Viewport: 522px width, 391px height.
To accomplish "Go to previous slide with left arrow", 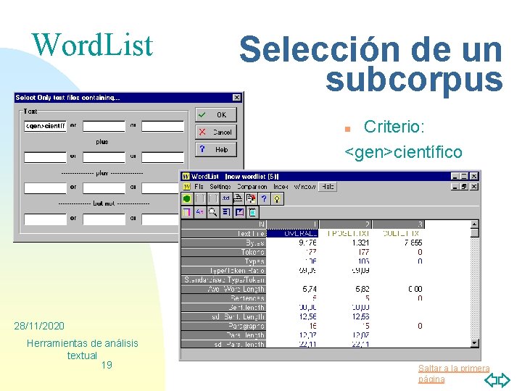I will point(491,379).
